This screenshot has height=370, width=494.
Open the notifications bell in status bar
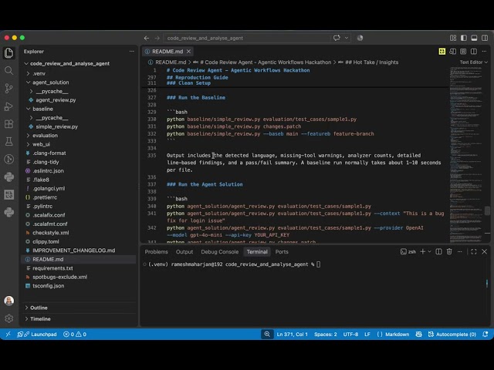486,334
